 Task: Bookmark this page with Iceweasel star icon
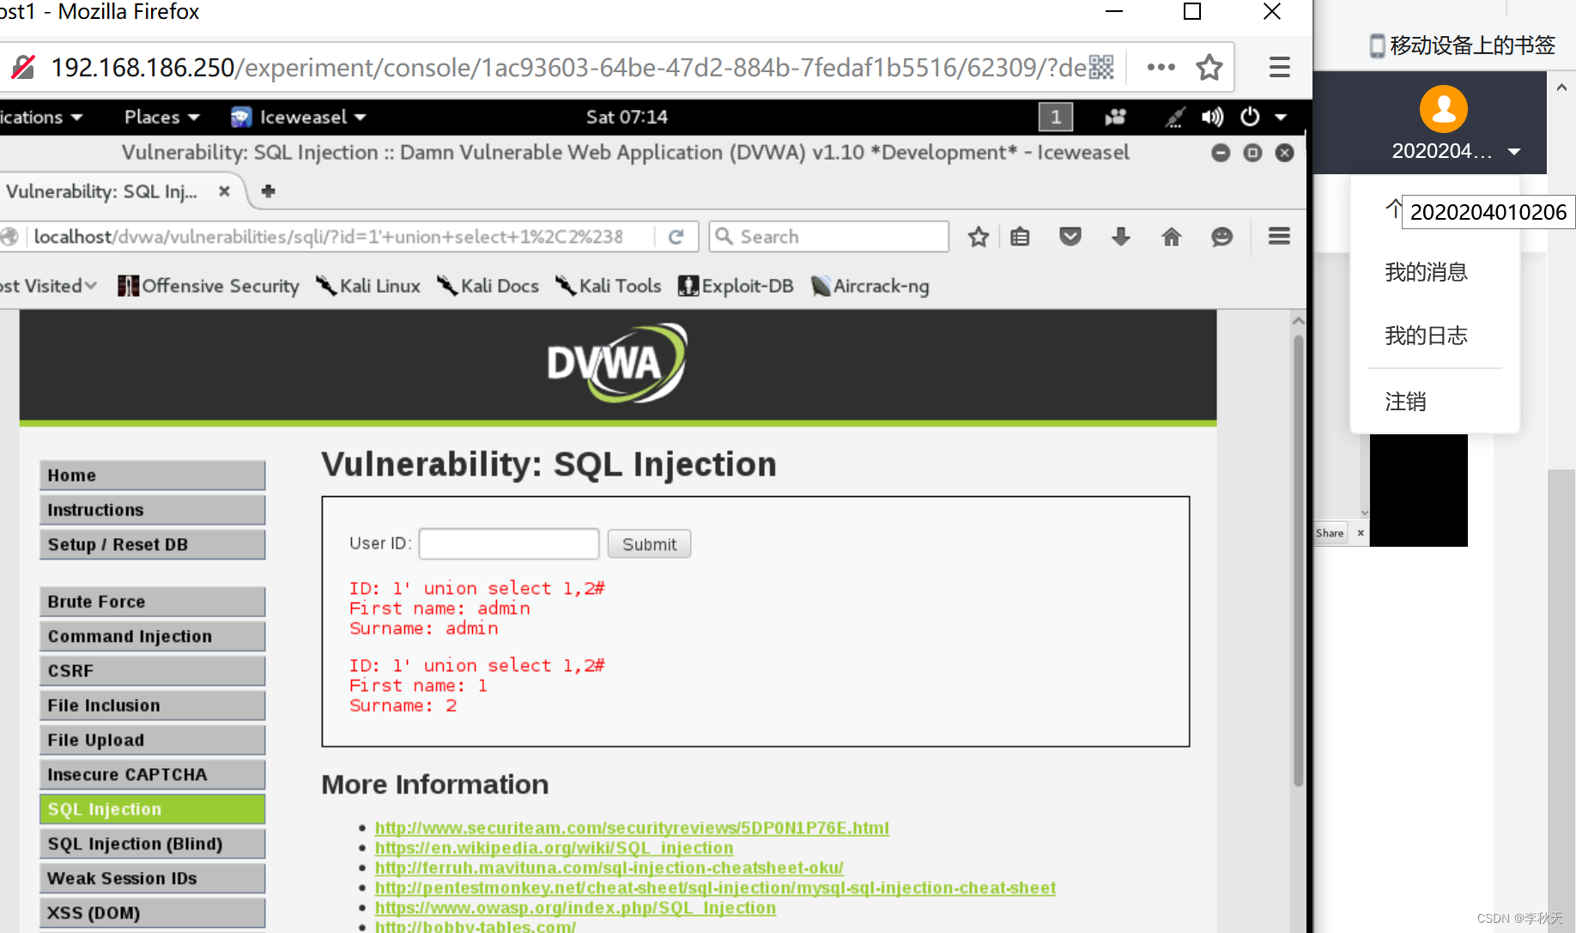pyautogui.click(x=979, y=237)
